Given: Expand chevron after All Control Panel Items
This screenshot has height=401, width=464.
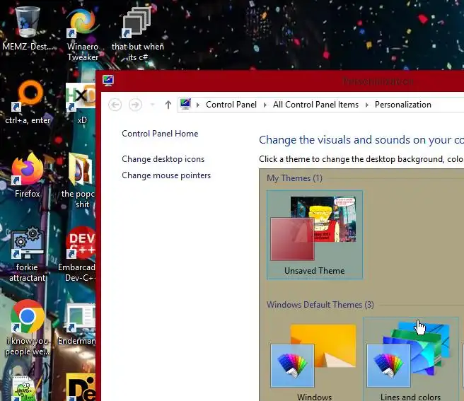Looking at the screenshot, I should click(367, 105).
